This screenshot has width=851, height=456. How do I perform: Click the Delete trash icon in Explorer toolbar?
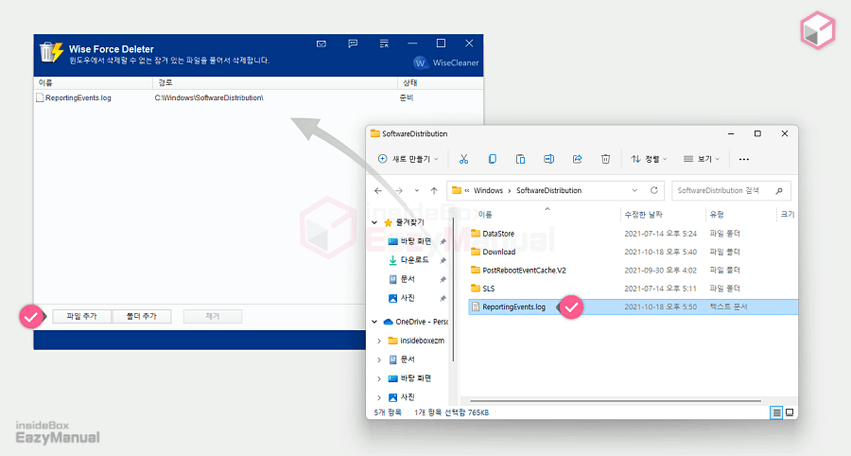pos(606,159)
